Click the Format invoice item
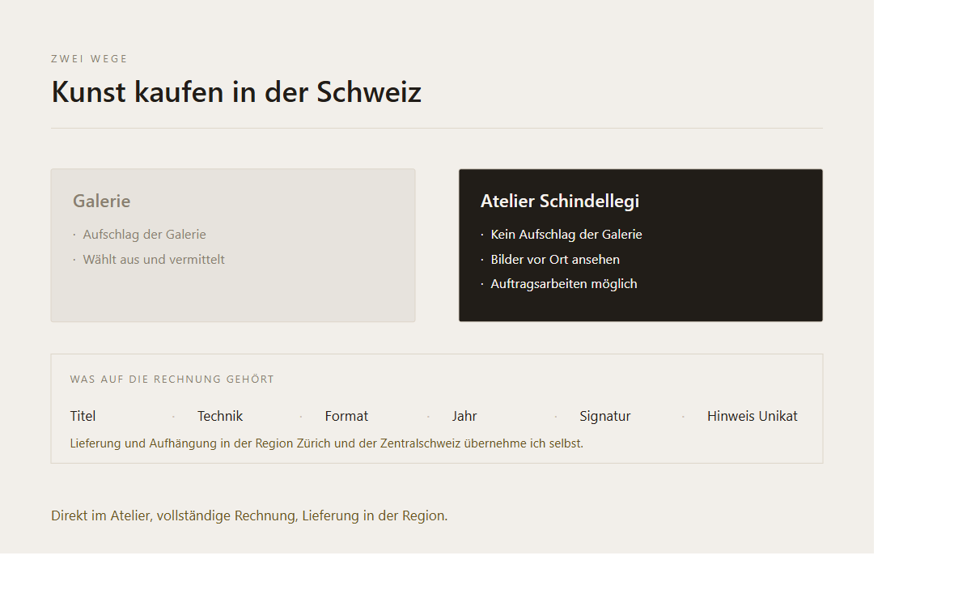 346,416
